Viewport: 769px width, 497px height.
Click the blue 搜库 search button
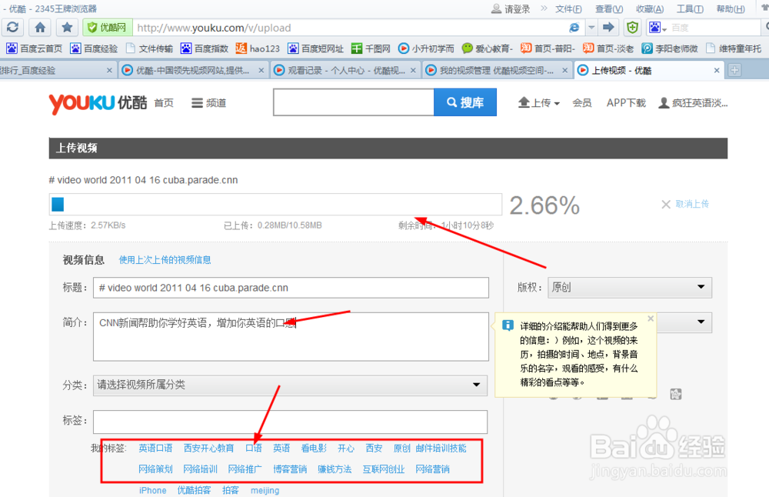[x=465, y=102]
